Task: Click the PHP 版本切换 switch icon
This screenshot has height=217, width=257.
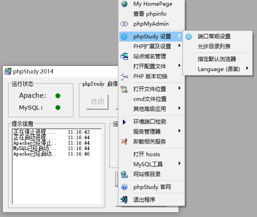Action: coord(124,76)
